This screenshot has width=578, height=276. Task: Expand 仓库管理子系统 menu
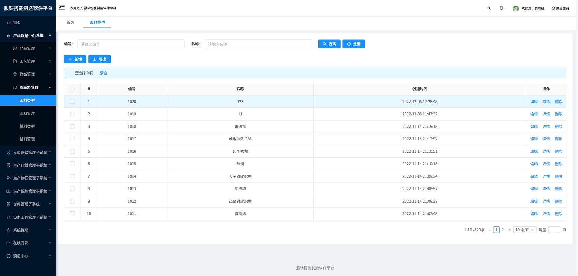[28, 204]
